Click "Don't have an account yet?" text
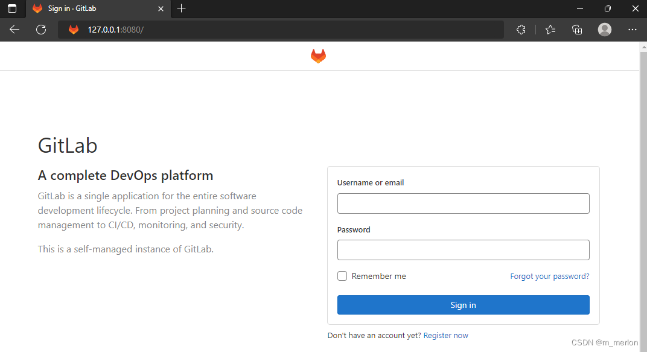Screen dimensions: 647x352 374,336
